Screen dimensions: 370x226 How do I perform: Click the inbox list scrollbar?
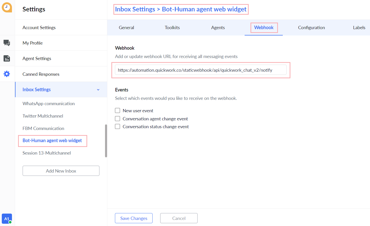(106, 141)
